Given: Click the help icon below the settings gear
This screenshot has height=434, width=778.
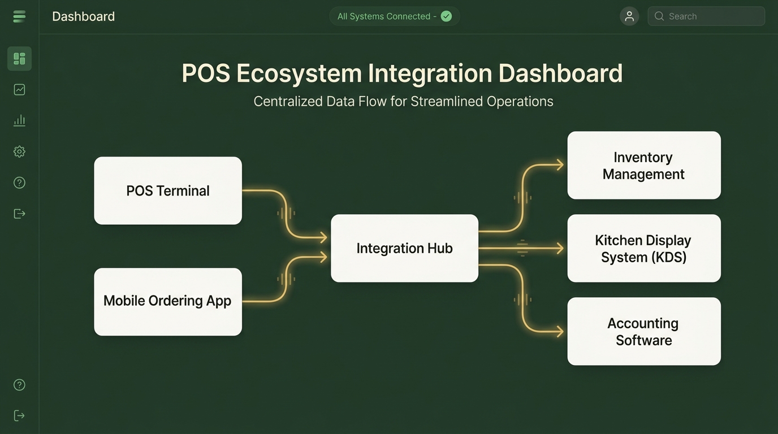Looking at the screenshot, I should [x=19, y=183].
